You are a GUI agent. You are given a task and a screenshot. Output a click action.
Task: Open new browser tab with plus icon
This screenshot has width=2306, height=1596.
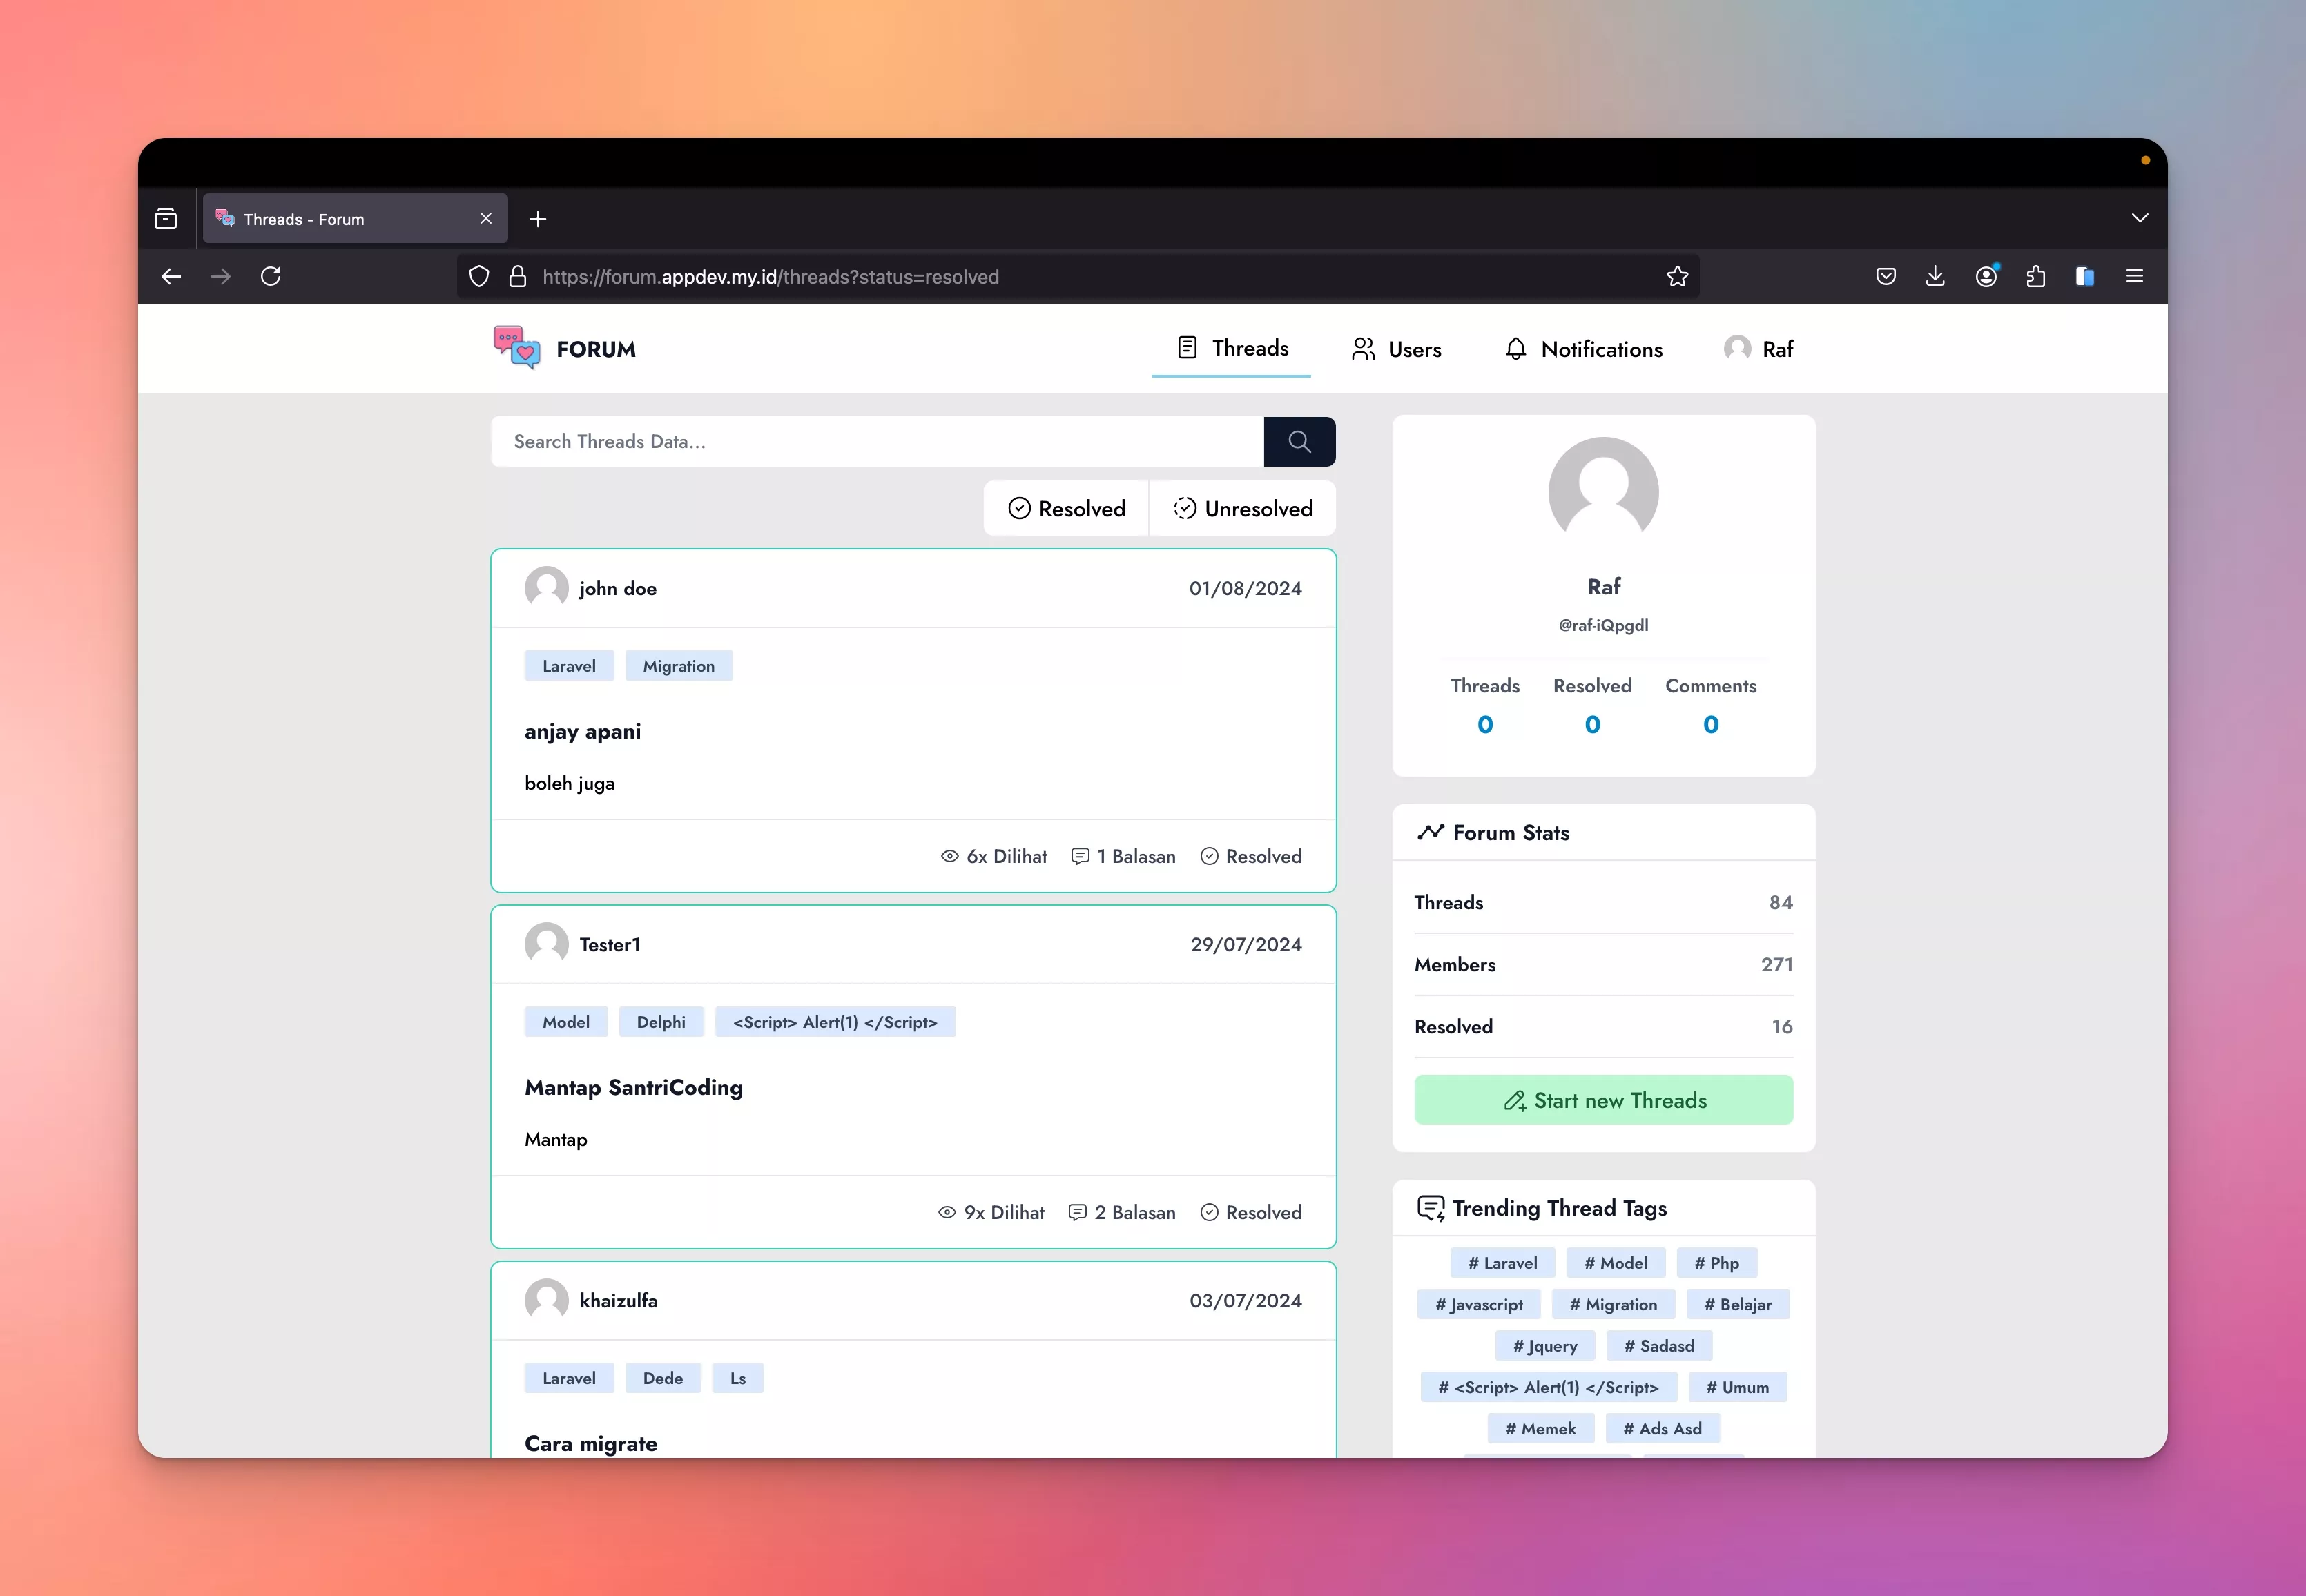point(538,219)
